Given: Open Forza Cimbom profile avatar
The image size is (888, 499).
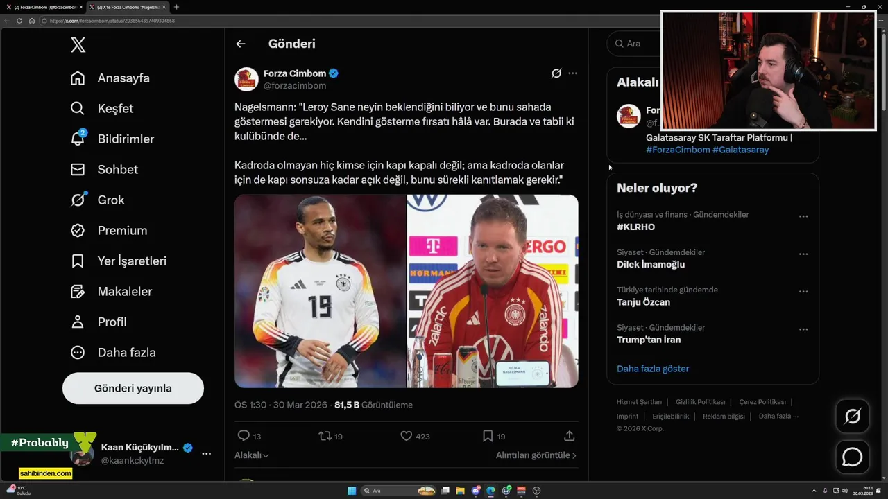Looking at the screenshot, I should click(246, 79).
